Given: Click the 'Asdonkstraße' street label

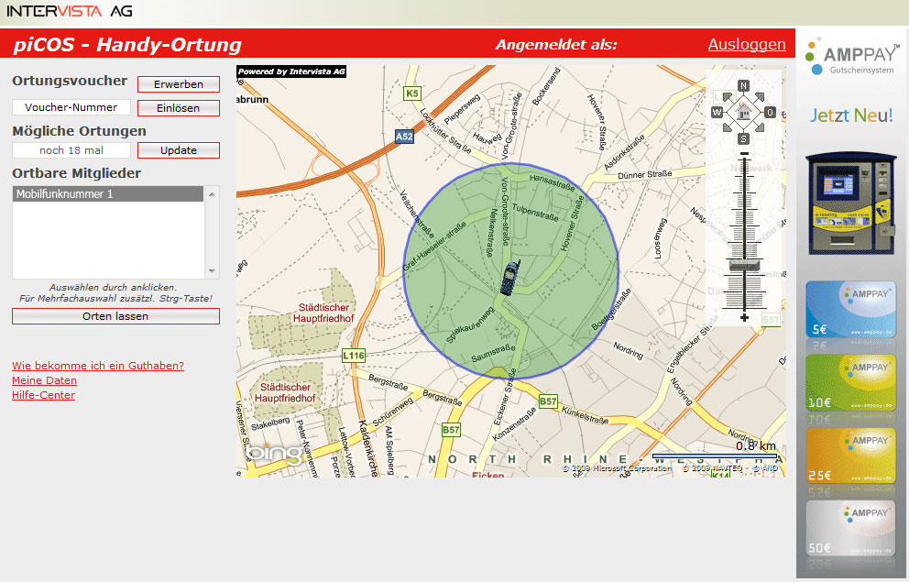Looking at the screenshot, I should pyautogui.click(x=624, y=152).
